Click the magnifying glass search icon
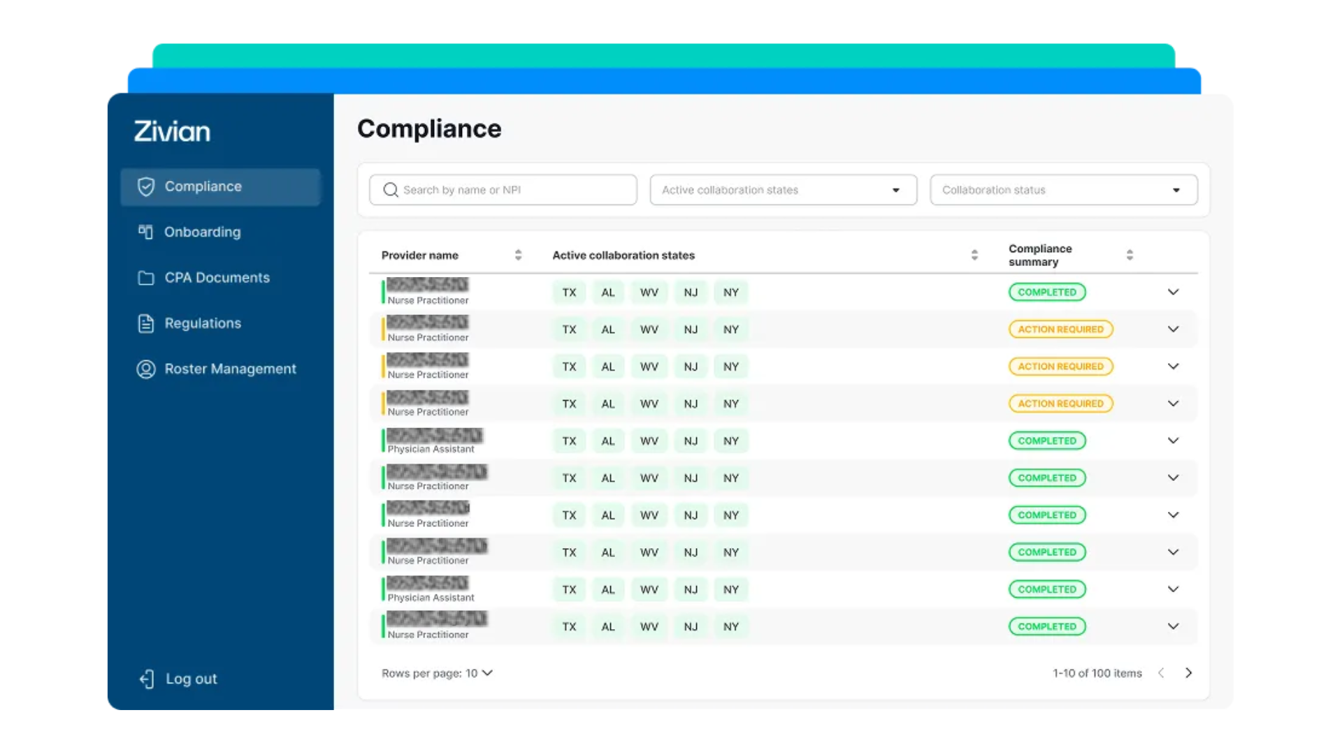 click(x=391, y=189)
